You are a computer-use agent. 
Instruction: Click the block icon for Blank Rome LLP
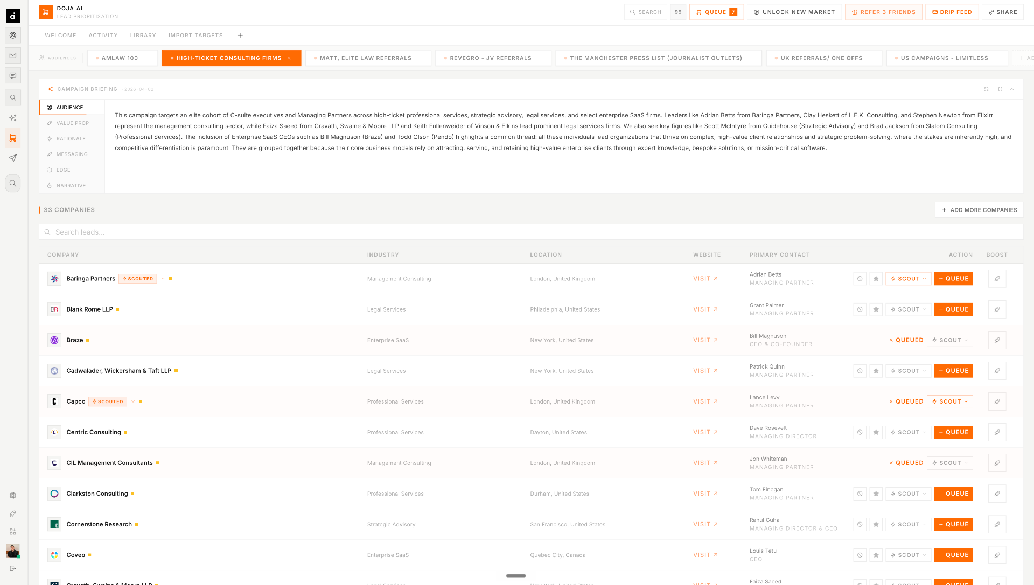tap(860, 309)
